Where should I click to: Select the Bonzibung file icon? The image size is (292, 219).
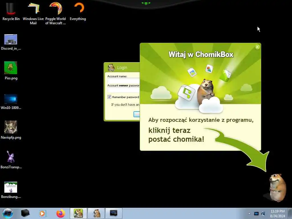(11, 190)
